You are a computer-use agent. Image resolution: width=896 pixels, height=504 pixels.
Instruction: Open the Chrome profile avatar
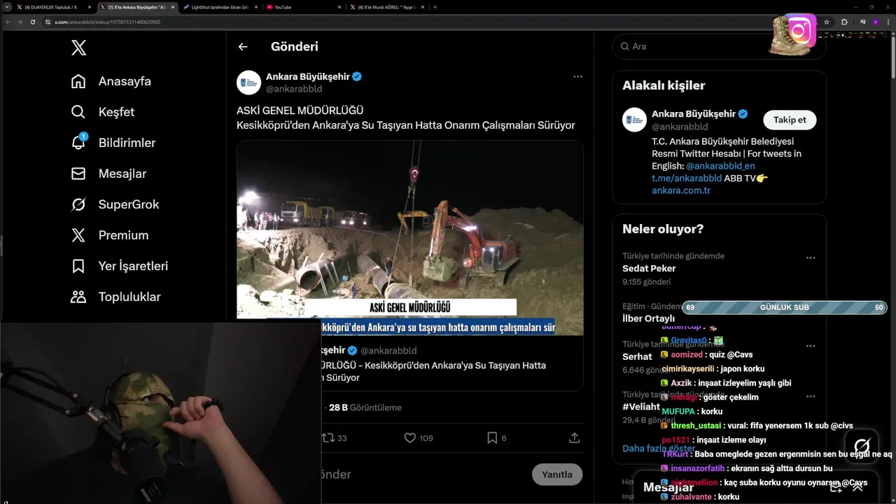(x=875, y=22)
